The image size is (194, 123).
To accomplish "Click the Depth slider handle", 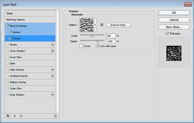I will pos(98,41).
